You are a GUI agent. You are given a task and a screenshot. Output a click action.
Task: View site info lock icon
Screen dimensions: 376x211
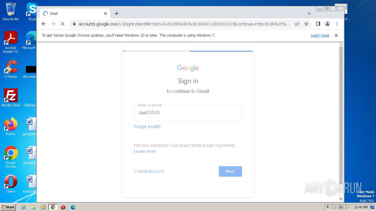(x=74, y=24)
